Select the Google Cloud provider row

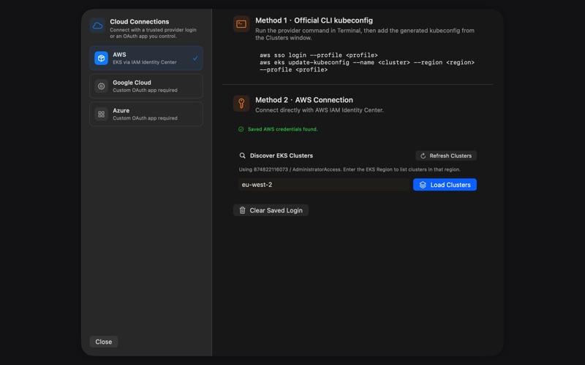146,86
